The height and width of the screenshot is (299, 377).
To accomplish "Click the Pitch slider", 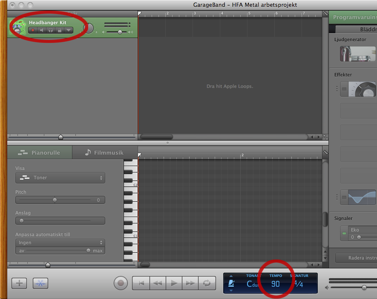I will click(55, 200).
